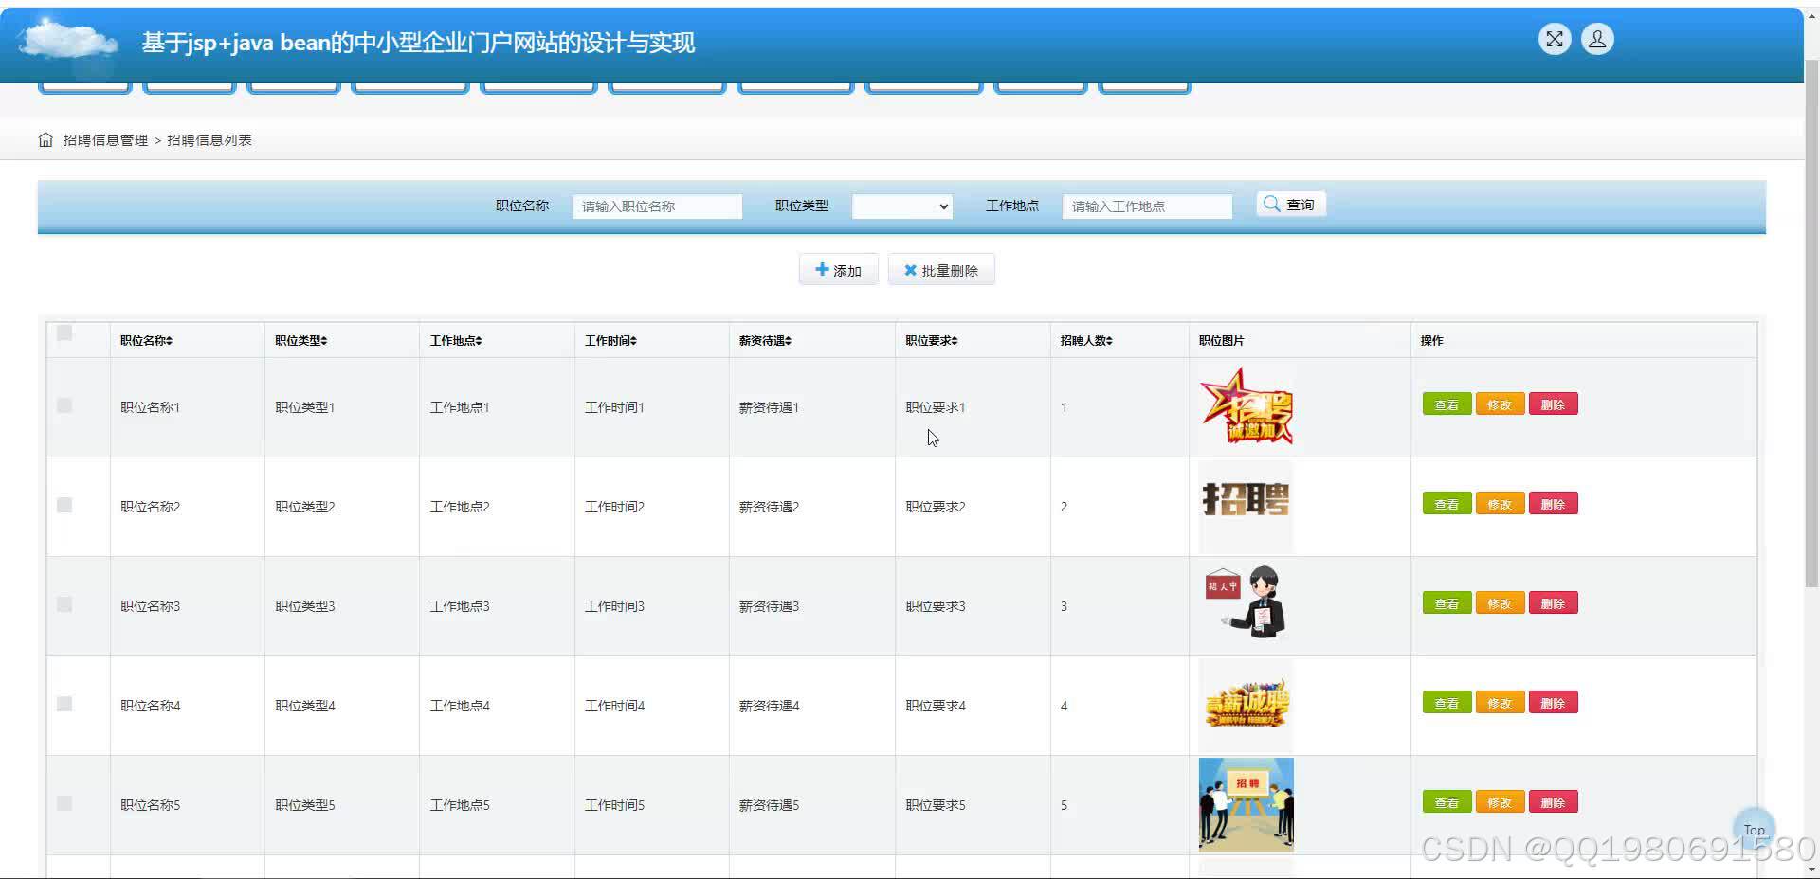
Task: Check the checkbox for 职位名称4 row
Action: (64, 704)
